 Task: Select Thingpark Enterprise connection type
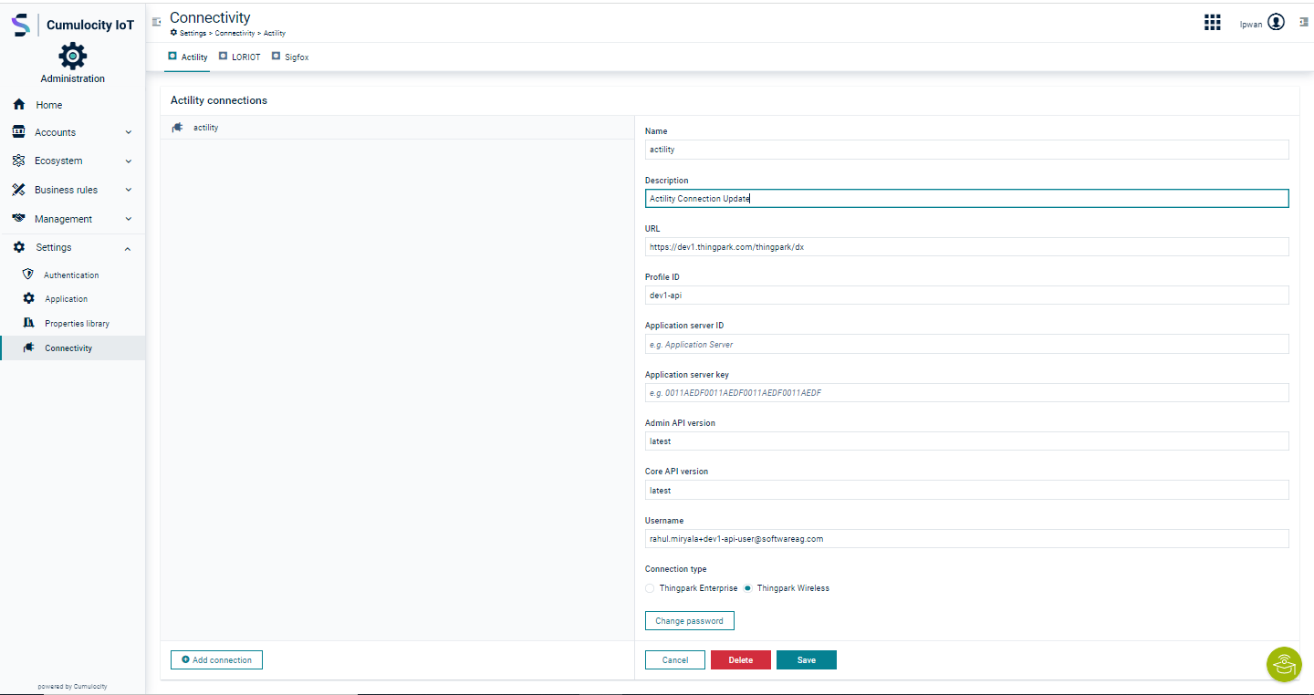[x=650, y=588]
